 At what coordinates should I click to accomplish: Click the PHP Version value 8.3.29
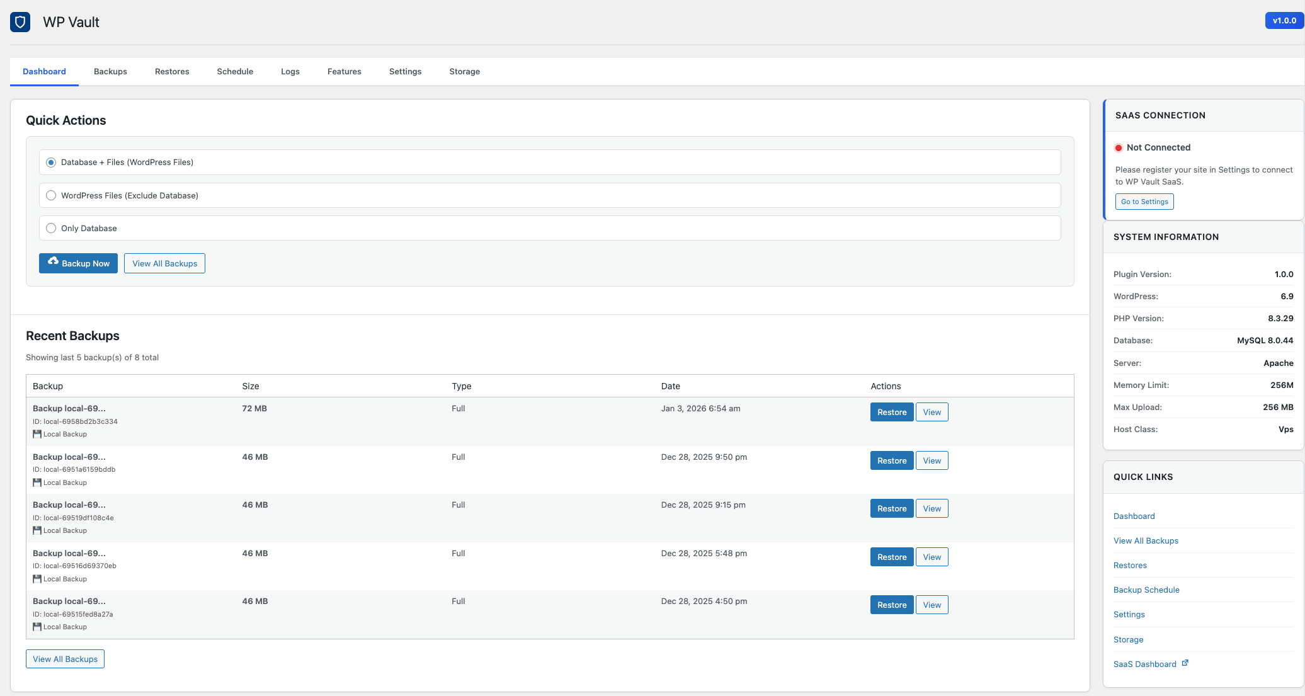1280,318
